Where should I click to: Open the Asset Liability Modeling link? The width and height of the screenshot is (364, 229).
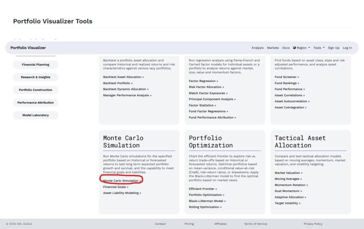pyautogui.click(x=122, y=193)
